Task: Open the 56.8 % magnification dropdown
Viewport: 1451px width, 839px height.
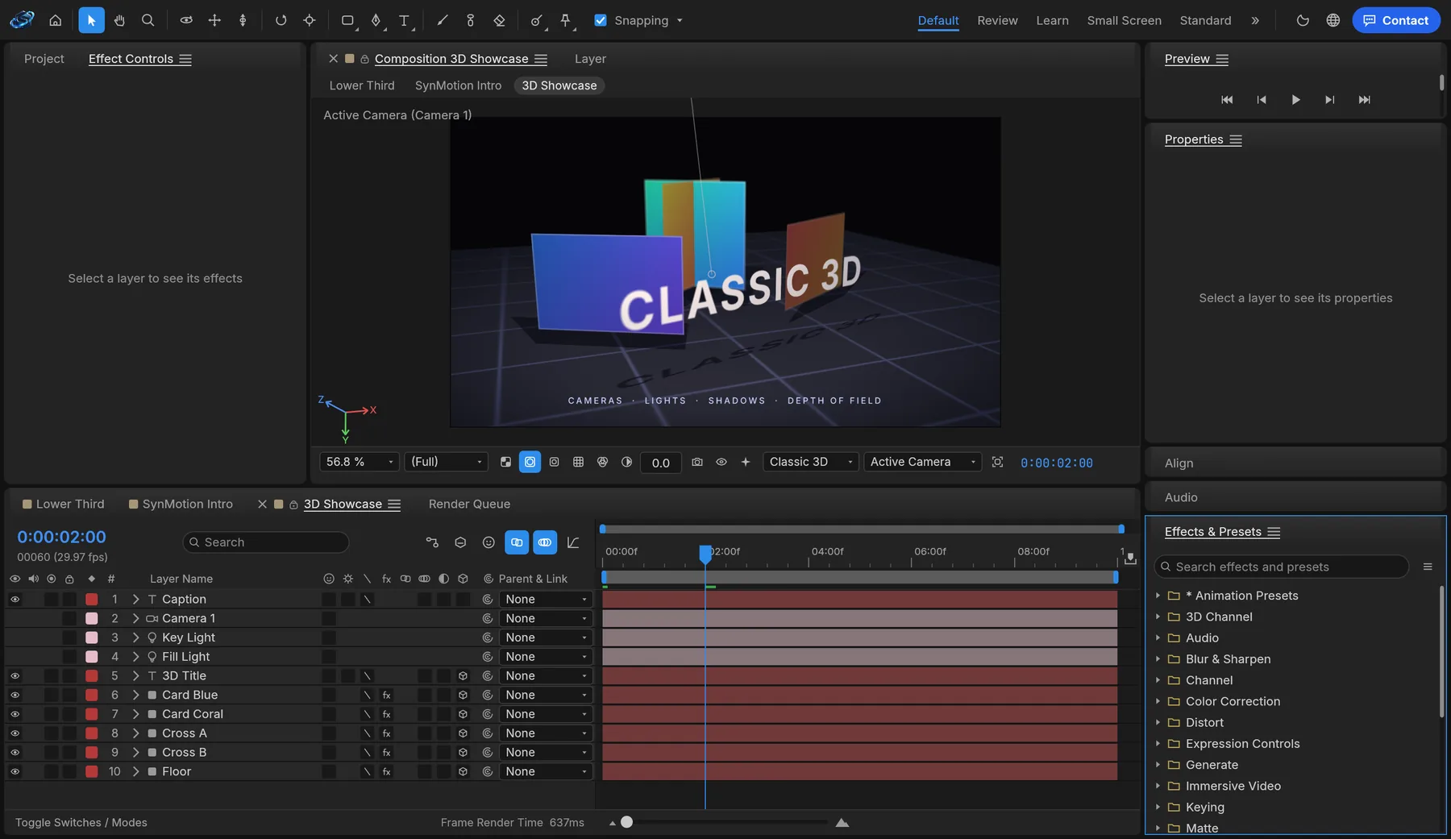Action: (360, 462)
